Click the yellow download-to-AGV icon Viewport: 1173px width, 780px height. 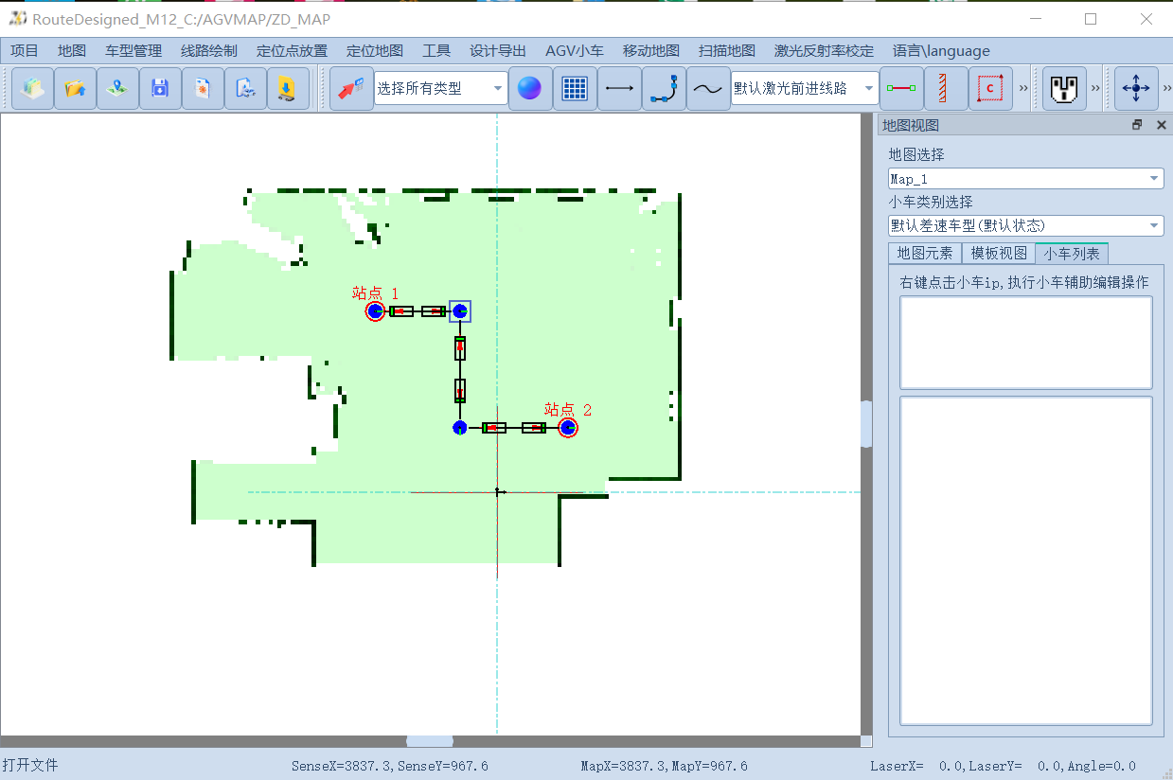[x=288, y=89]
